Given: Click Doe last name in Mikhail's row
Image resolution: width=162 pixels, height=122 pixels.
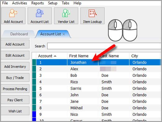Looking at the screenshot, I should [114, 108].
